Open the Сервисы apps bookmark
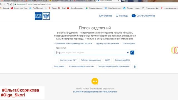 5,8
